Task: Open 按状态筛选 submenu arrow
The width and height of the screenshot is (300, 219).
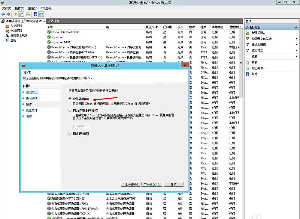Action: (296, 44)
